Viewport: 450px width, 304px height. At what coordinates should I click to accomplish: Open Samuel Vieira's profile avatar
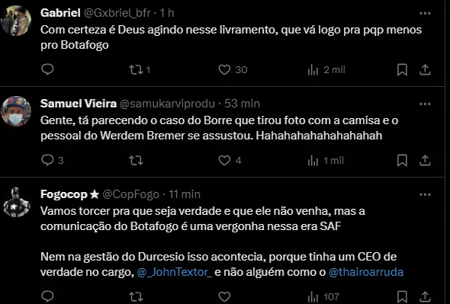pyautogui.click(x=16, y=111)
